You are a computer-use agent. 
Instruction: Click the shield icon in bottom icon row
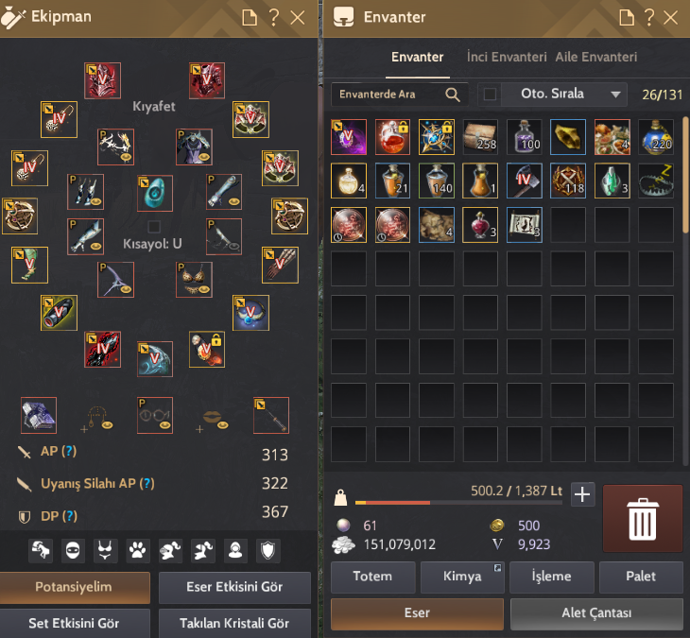[267, 550]
